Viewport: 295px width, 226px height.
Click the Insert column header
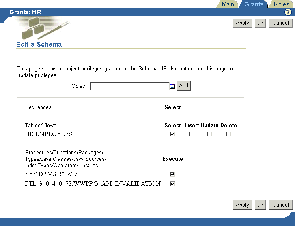coord(192,125)
